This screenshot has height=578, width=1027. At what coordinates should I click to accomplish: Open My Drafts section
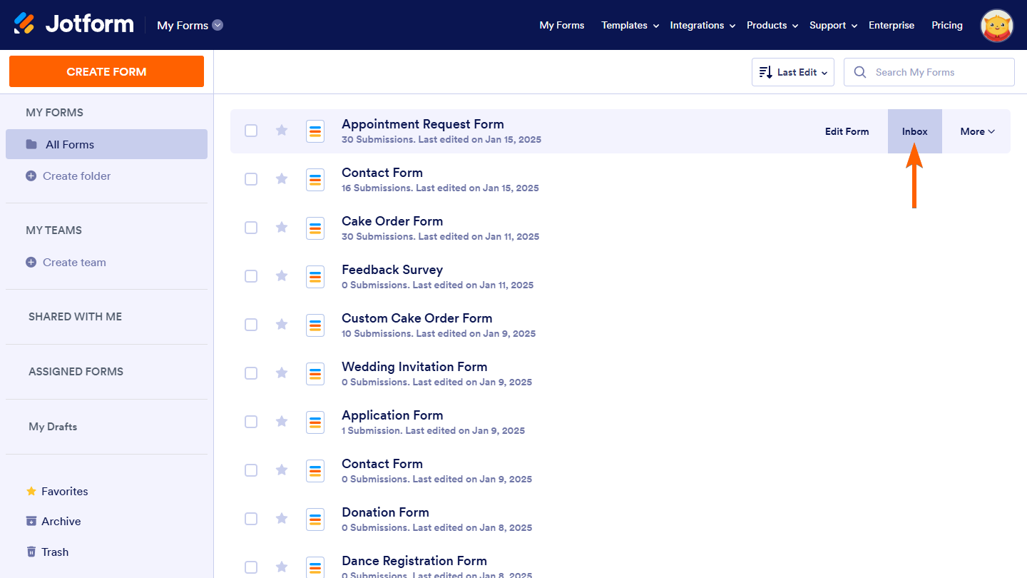point(53,426)
